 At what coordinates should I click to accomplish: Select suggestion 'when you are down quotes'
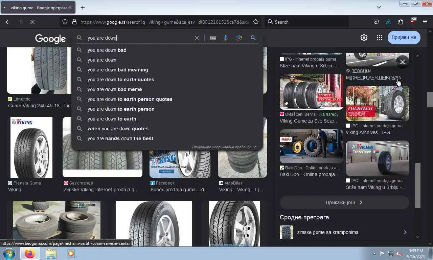(167, 129)
